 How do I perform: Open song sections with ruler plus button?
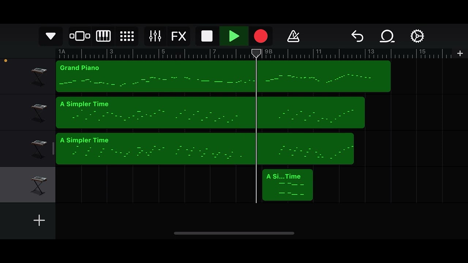click(460, 53)
